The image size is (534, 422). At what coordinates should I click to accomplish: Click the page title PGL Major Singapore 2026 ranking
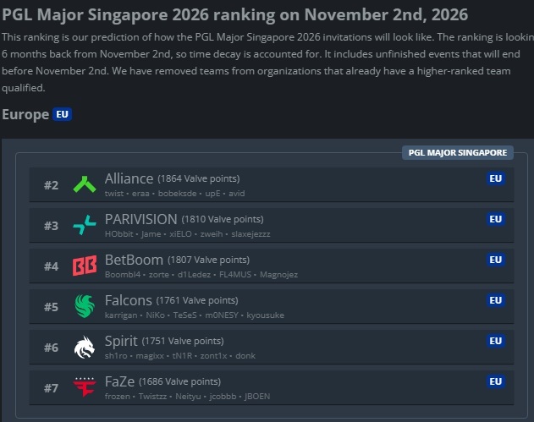point(235,14)
